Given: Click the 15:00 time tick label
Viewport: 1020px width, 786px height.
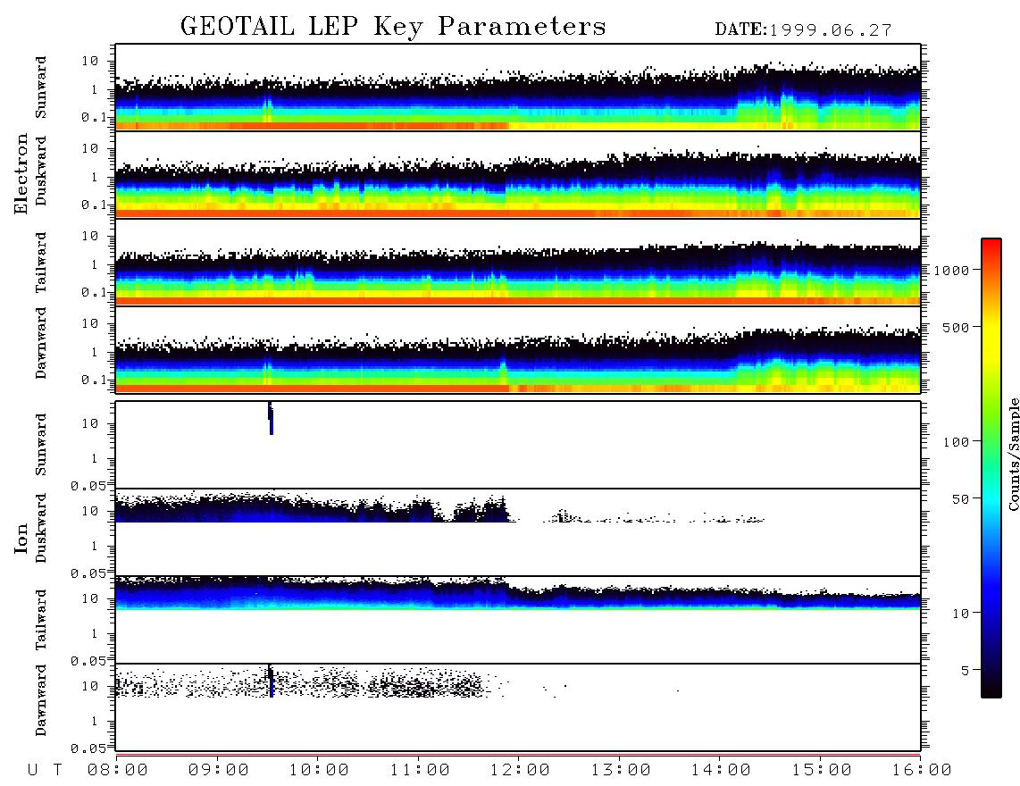Looking at the screenshot, I should pos(822,771).
